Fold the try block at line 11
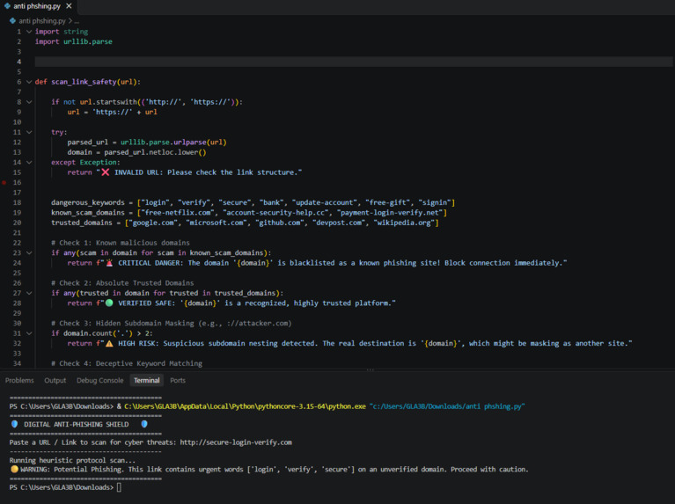 coord(29,132)
